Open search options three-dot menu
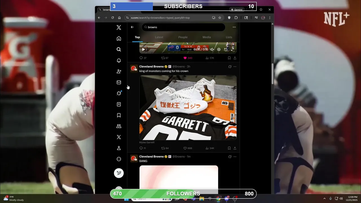Image resolution: width=361 pixels, height=203 pixels. [234, 27]
